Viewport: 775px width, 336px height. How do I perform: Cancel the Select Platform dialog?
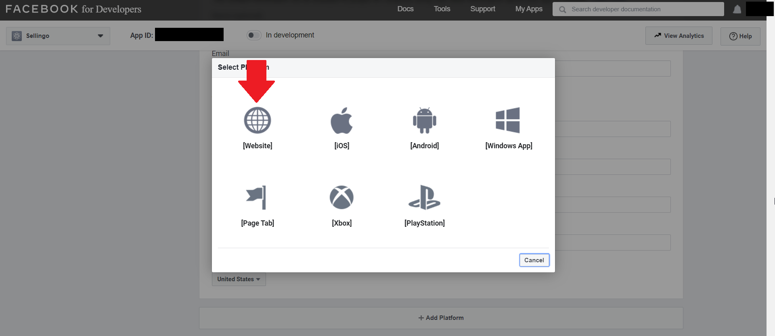click(x=534, y=260)
